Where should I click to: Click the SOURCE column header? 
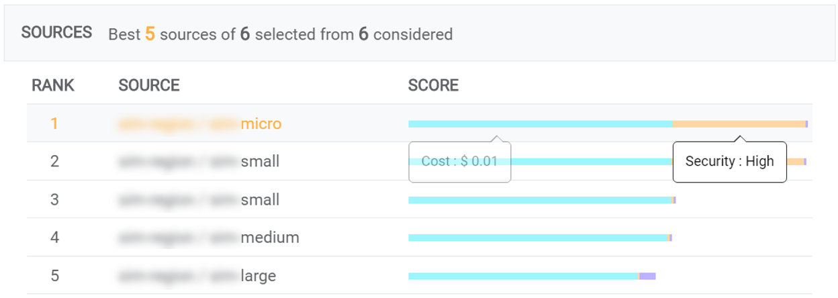click(x=149, y=86)
